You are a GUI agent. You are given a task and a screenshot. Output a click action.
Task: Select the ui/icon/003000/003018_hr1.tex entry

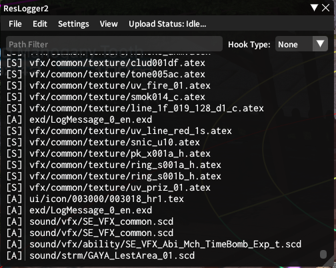click(106, 199)
